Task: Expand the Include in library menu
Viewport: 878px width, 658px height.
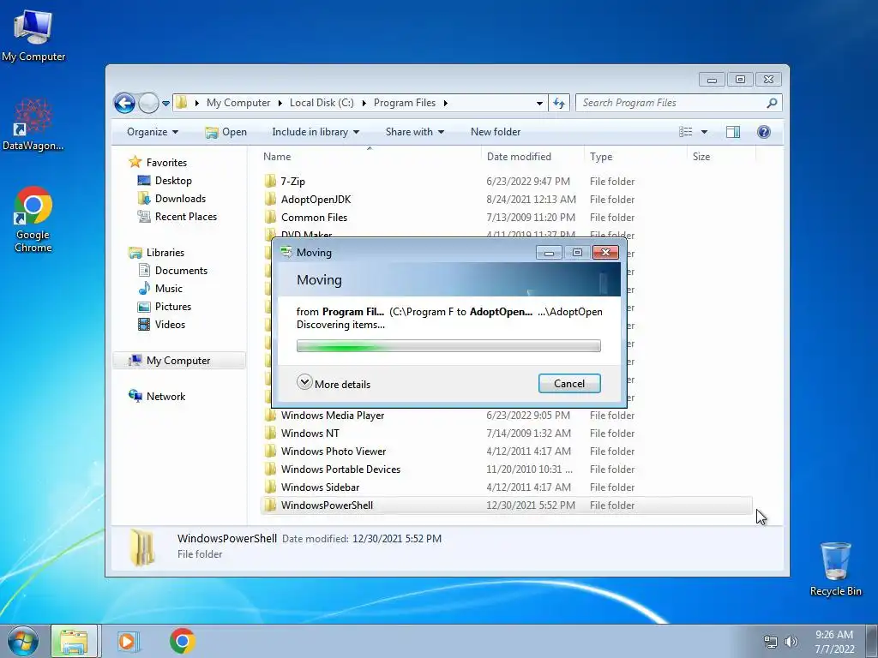Action: coord(316,132)
